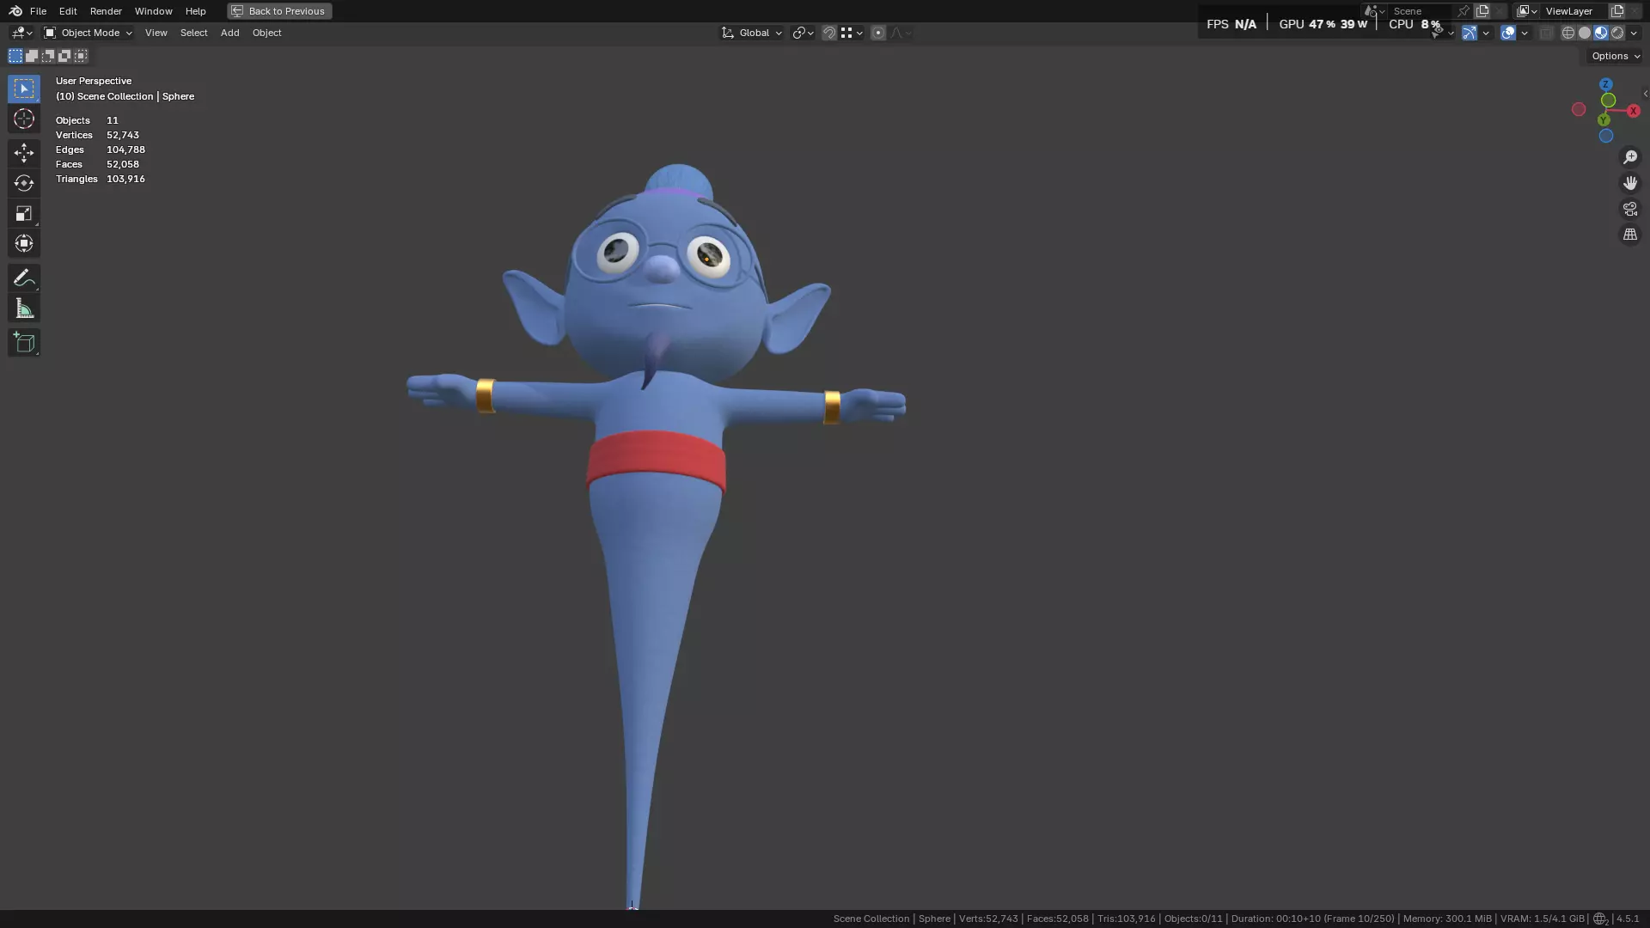Toggle the camera view icon
This screenshot has width=1650, height=928.
point(1629,209)
